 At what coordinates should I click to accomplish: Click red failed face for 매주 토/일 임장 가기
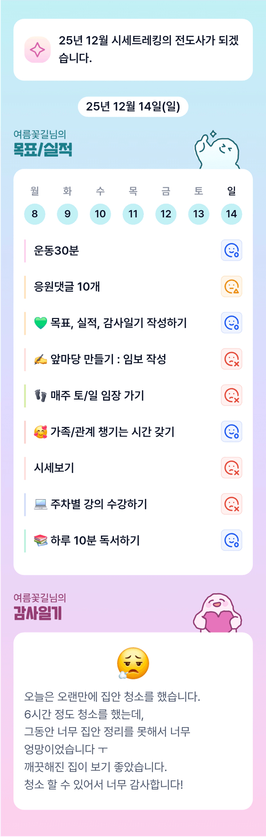[x=231, y=395]
